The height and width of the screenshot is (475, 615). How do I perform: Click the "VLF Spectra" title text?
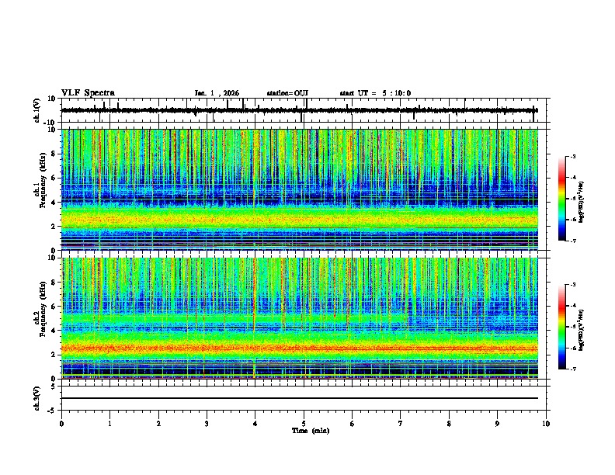[88, 93]
